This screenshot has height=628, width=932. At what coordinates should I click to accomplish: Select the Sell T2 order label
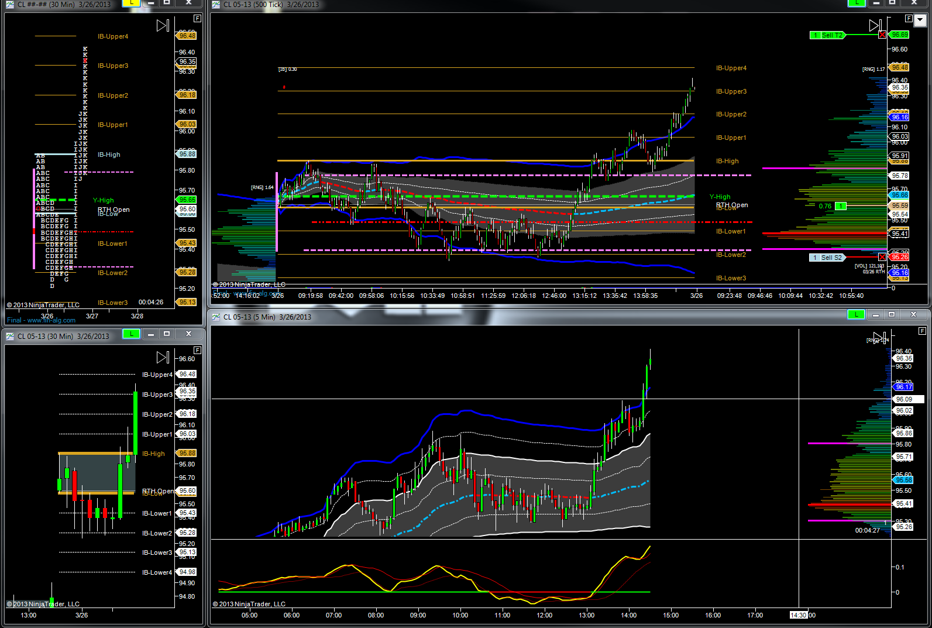pyautogui.click(x=827, y=35)
